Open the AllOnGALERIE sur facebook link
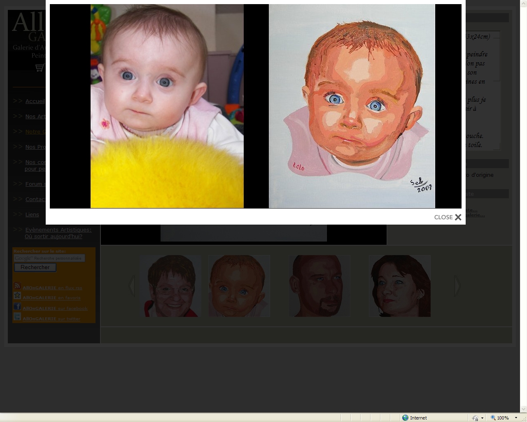The image size is (527, 422). click(x=55, y=308)
